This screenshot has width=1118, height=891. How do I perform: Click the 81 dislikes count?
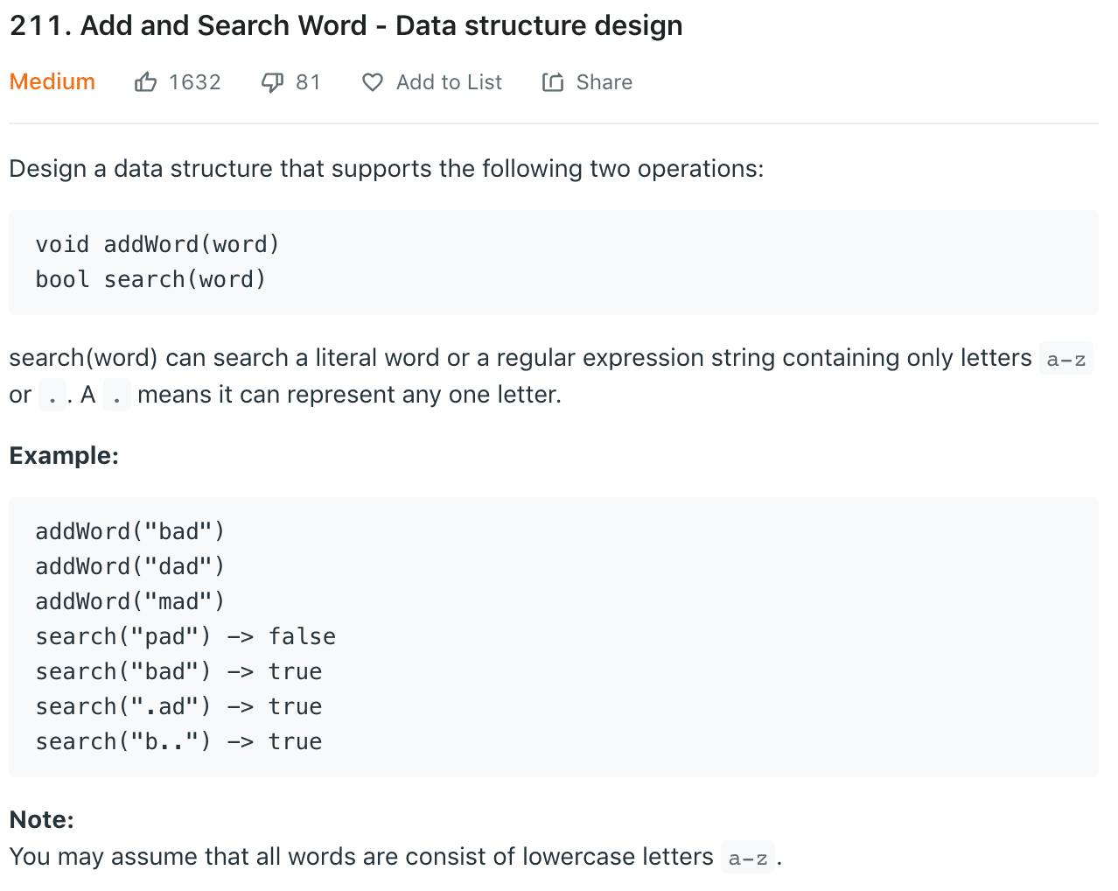pos(308,82)
